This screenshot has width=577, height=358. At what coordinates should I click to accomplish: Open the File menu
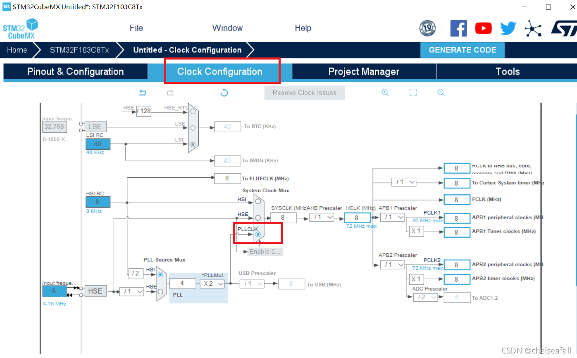pos(136,28)
